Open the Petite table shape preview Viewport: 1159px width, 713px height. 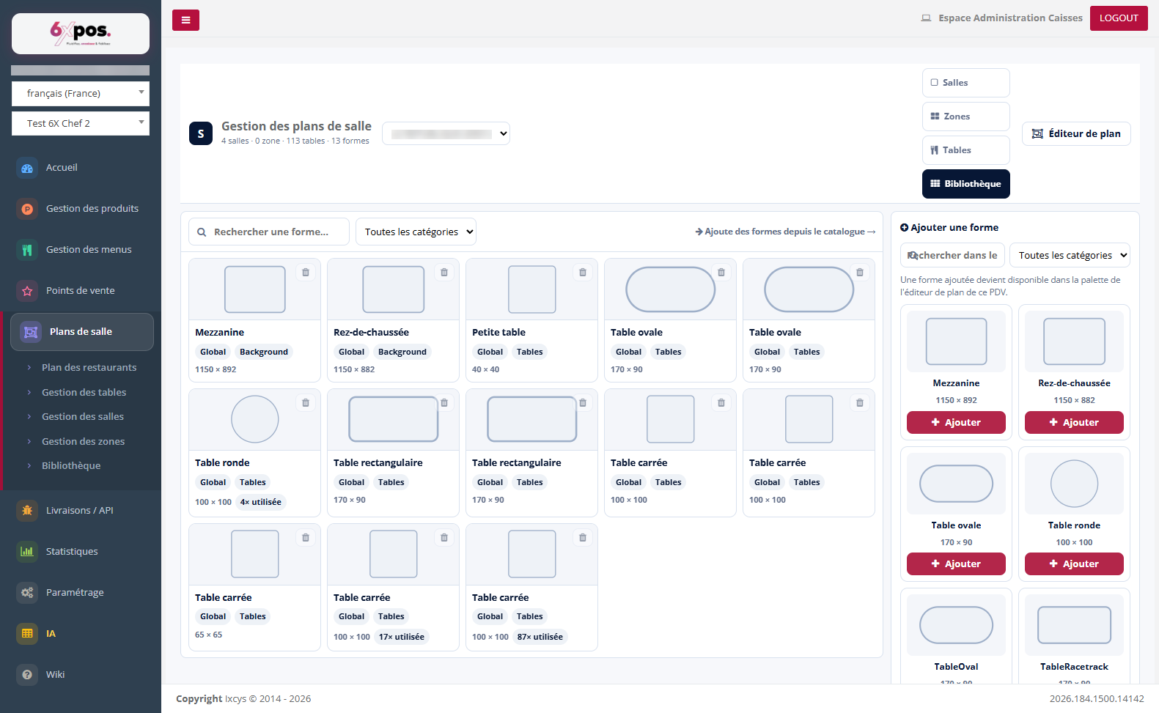pos(532,289)
